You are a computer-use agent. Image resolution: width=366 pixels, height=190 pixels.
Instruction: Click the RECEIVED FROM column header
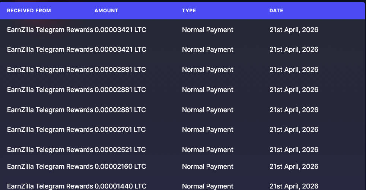coord(29,10)
